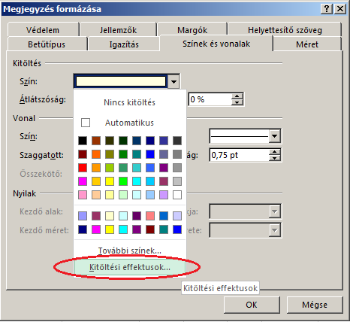Select the bright red color swatch
The height and width of the screenshot is (322, 350).
point(83,168)
